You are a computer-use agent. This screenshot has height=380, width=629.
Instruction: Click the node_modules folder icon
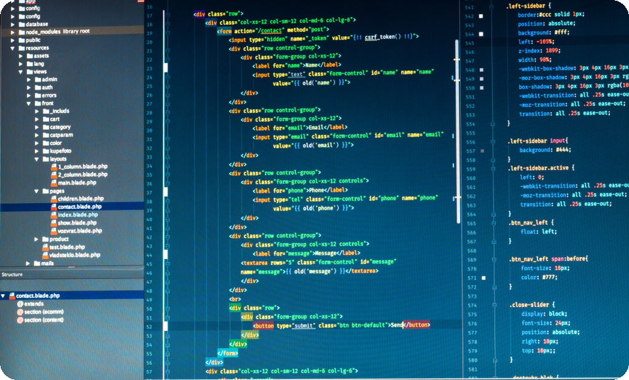pyautogui.click(x=22, y=32)
